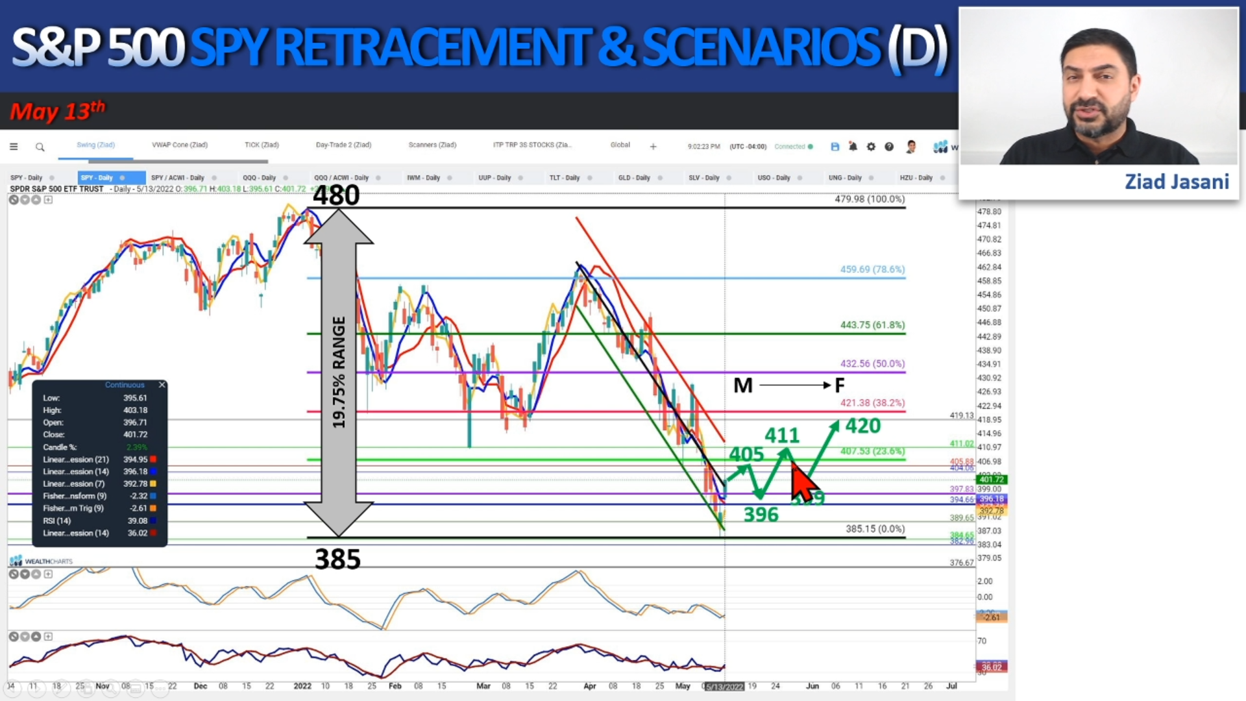Close the Continuous data panel

[162, 385]
